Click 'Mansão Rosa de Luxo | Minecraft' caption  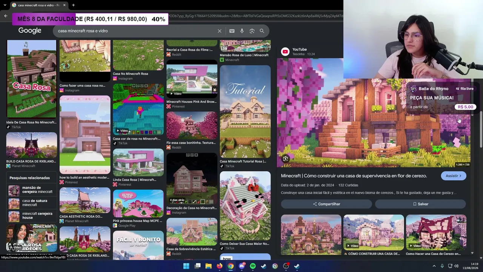tap(244, 55)
